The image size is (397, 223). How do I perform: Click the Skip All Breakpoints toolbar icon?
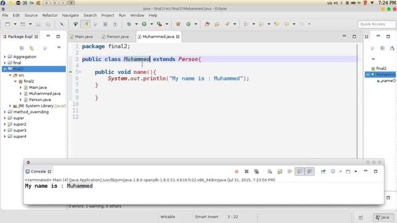61,24
